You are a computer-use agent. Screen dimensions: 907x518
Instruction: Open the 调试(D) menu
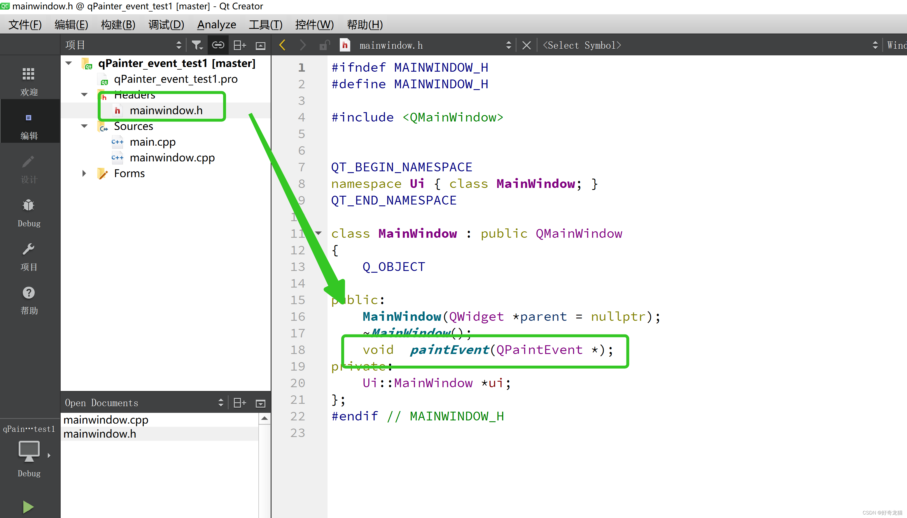pyautogui.click(x=166, y=24)
